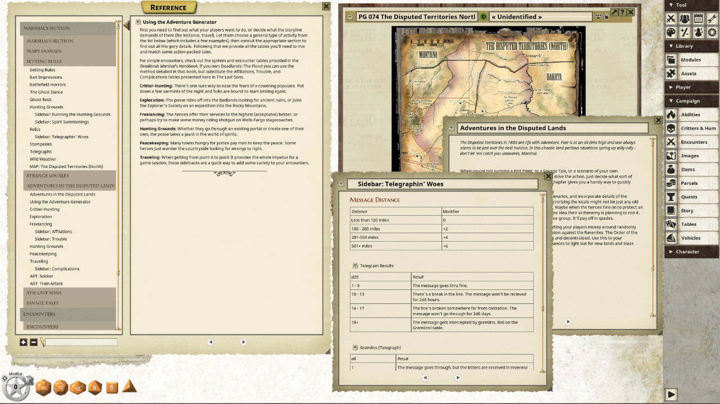Toggle the Unidentified ID indicator on the map
The width and height of the screenshot is (720, 404).
pyautogui.click(x=483, y=17)
